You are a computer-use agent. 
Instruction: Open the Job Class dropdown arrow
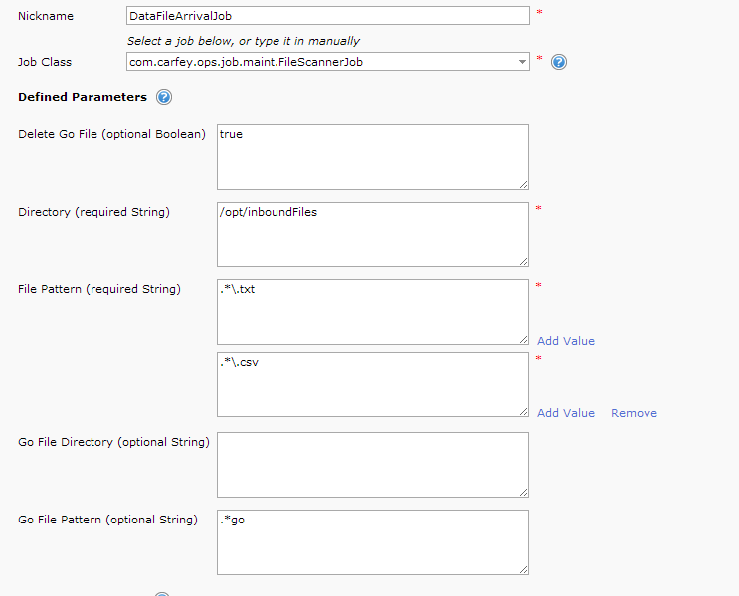coord(522,62)
